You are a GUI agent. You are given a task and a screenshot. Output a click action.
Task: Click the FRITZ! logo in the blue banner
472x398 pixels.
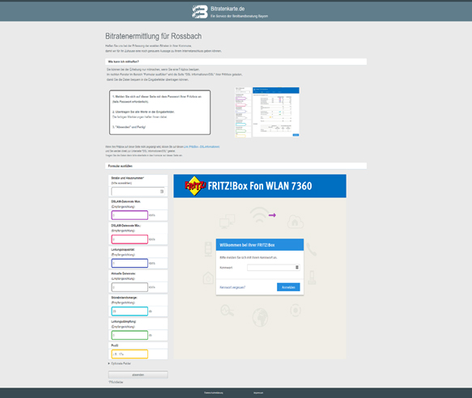[195, 185]
